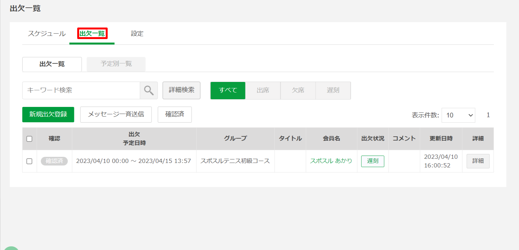The width and height of the screenshot is (519, 250).
Task: Filter attendance by 欠席
Action: tap(298, 91)
